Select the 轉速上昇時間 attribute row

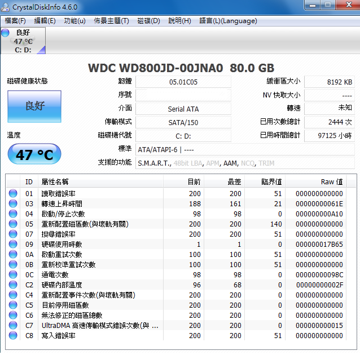176,203
